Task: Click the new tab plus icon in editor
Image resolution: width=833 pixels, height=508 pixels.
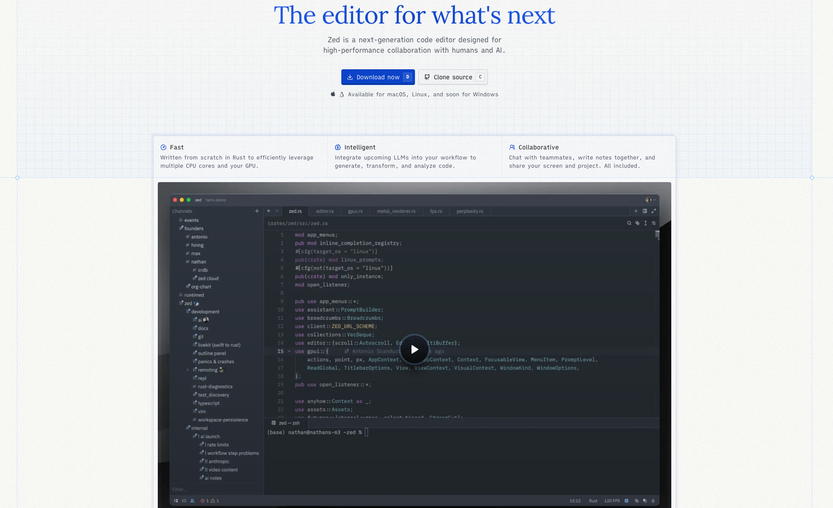Action: (636, 211)
